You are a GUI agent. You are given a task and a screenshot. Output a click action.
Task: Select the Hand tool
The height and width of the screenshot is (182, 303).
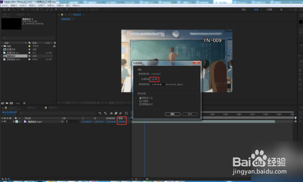point(9,9)
